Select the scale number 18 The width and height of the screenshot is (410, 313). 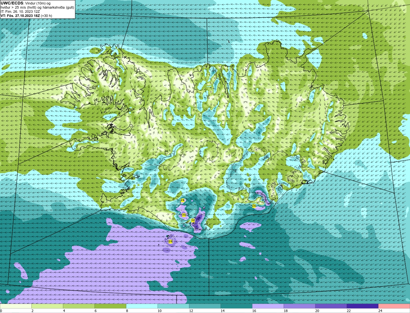(x=285, y=310)
